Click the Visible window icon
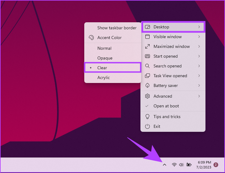Viewport: 225px width, 173px height. pyautogui.click(x=147, y=37)
